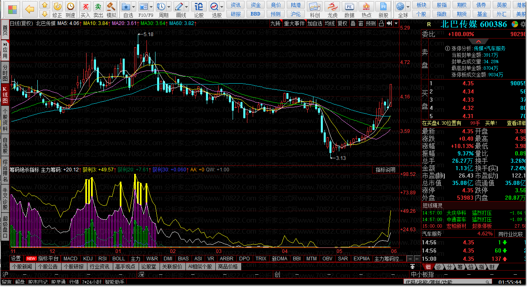Open the F10/F9 info icon

click(x=143, y=7)
